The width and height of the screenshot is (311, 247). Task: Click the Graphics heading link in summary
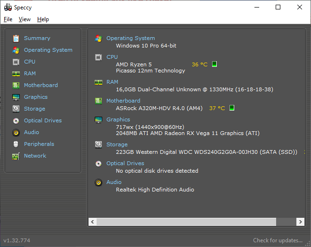click(118, 120)
